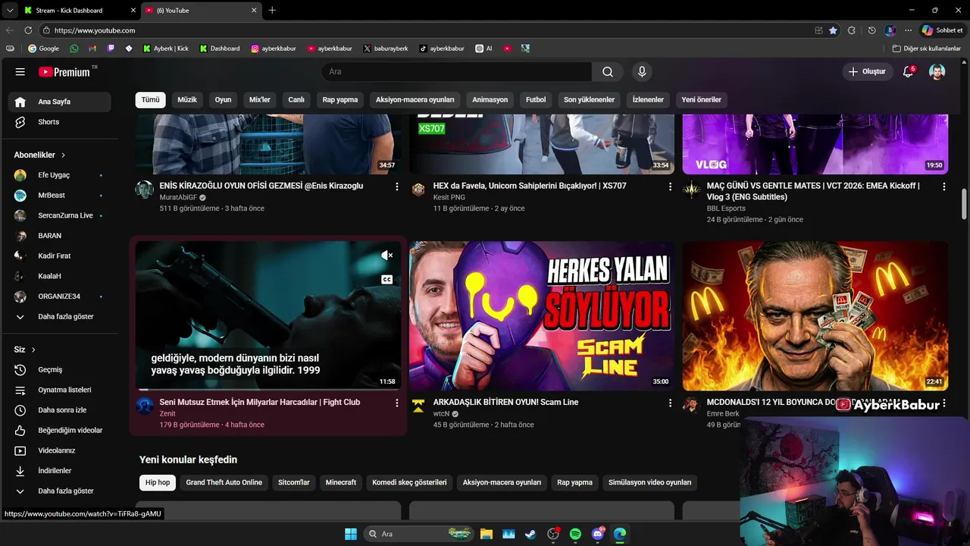The height and width of the screenshot is (546, 970).
Task: Open Zenit channel avatar under Fight Club video
Action: coord(145,406)
